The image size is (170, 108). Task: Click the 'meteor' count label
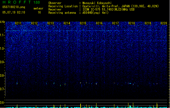[x=38, y=8]
